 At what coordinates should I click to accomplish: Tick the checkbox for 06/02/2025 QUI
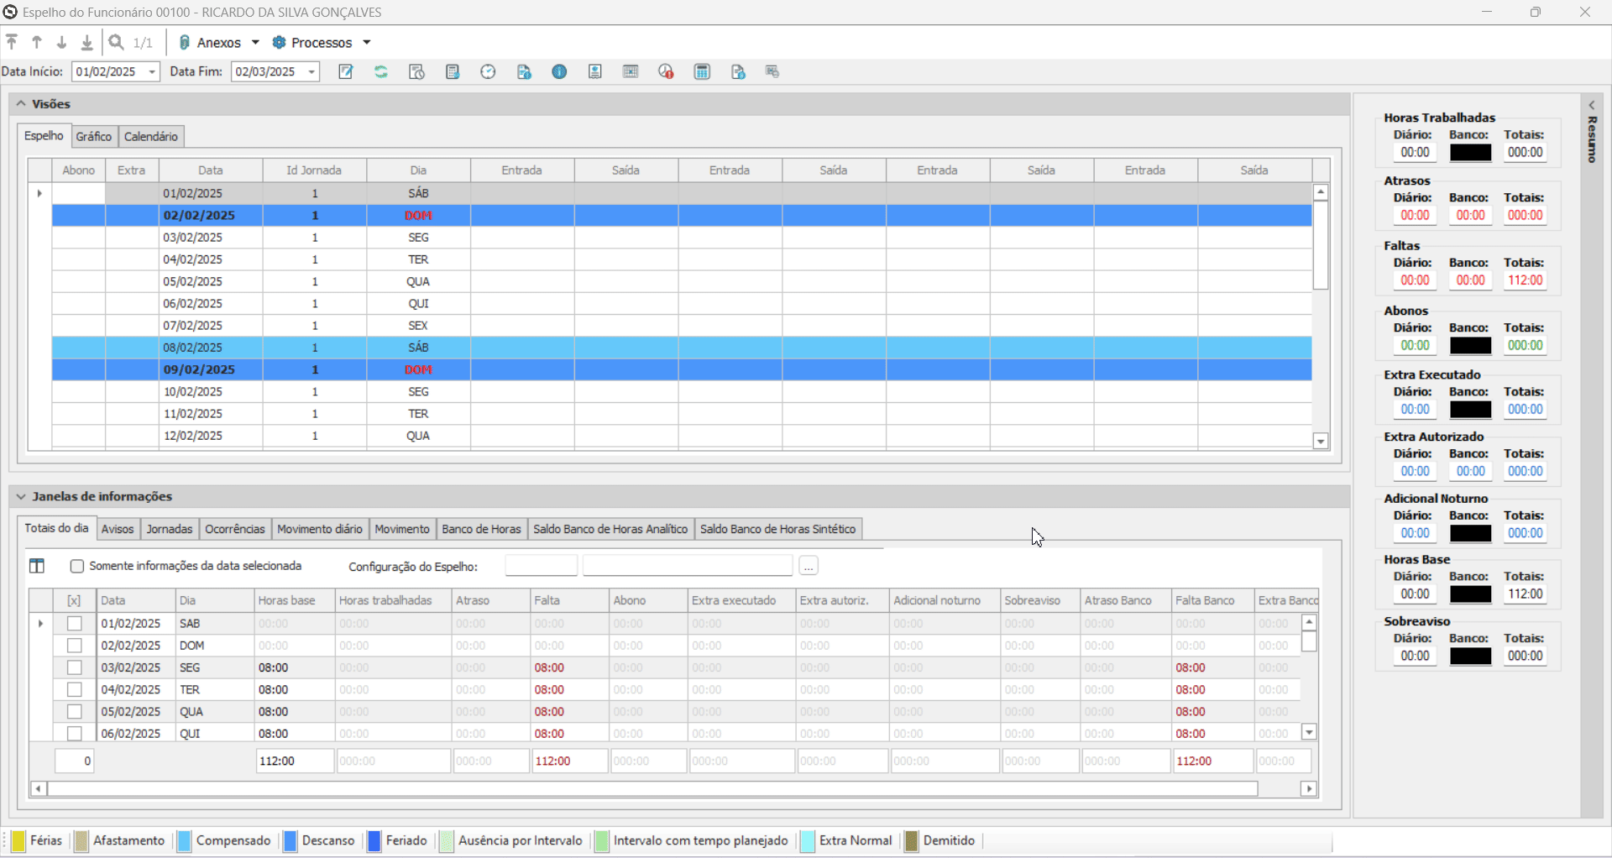coord(75,733)
